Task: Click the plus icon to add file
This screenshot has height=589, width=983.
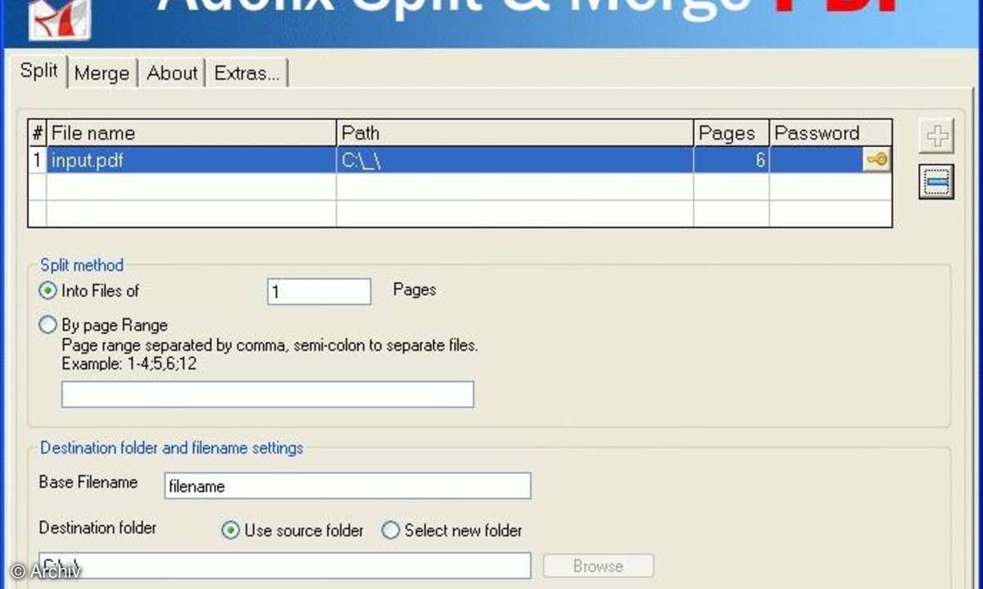Action: pos(936,137)
